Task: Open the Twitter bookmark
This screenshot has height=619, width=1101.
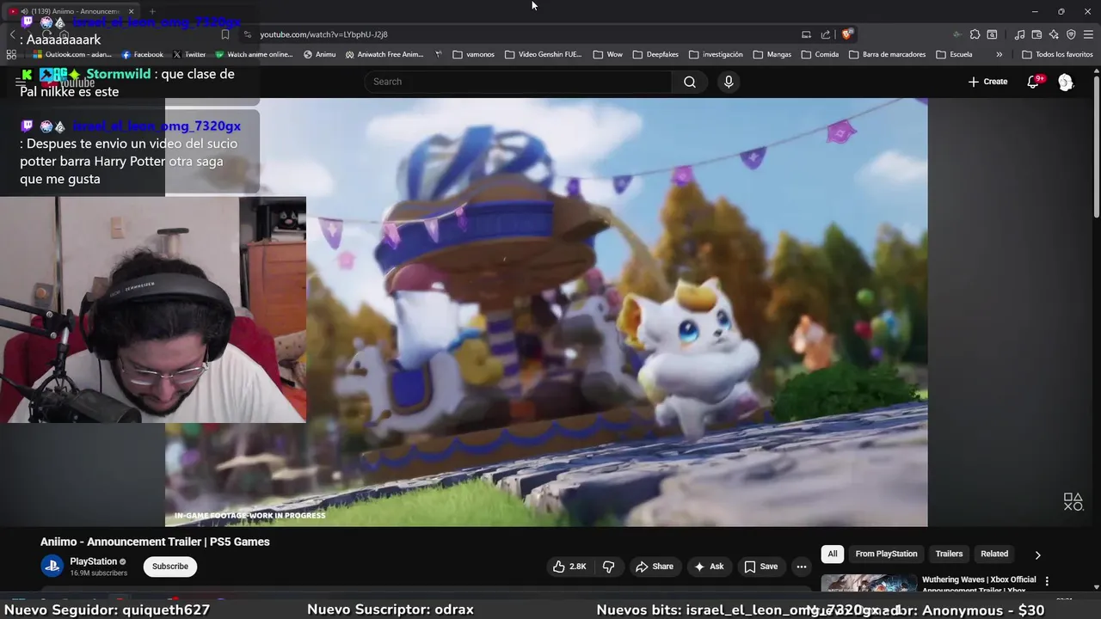Action: [x=189, y=54]
